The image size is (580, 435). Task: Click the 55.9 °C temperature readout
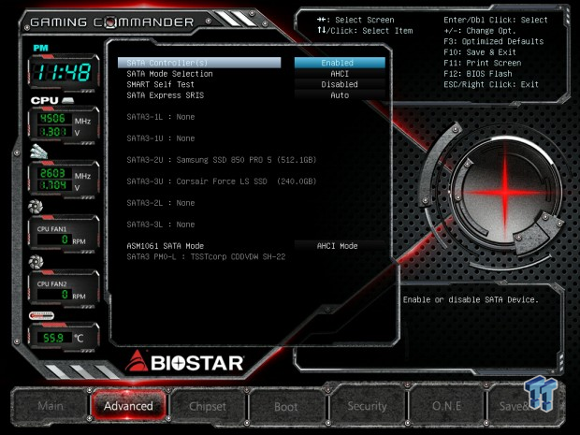(64, 337)
